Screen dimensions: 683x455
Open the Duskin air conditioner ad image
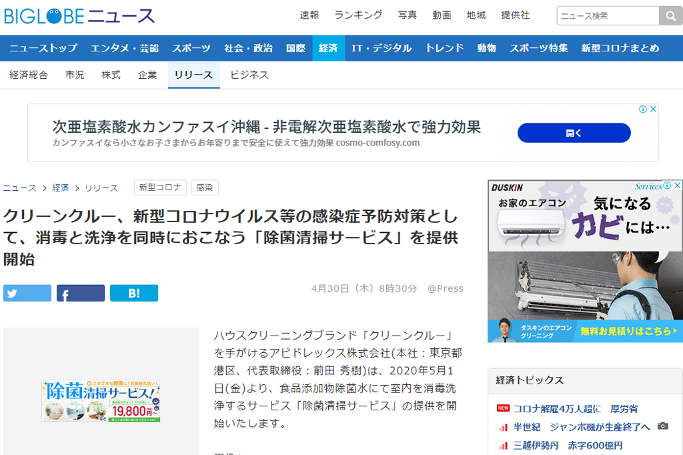(x=585, y=261)
